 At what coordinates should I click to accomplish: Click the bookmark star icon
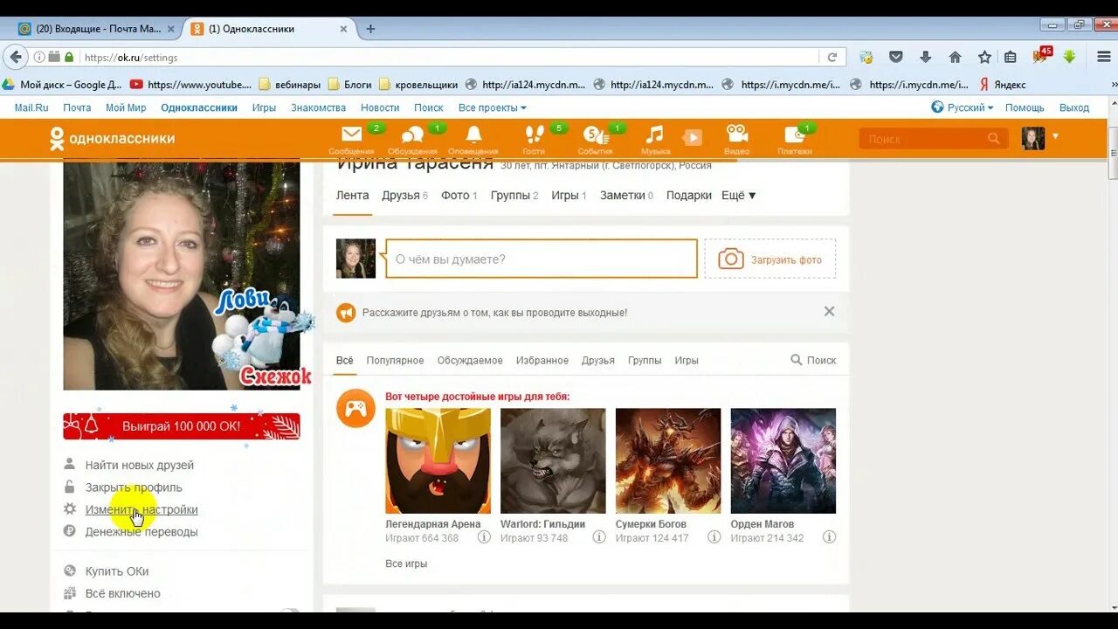click(984, 57)
